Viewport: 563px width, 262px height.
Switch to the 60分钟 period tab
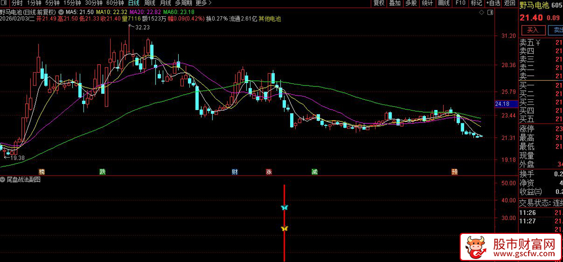pos(116,3)
